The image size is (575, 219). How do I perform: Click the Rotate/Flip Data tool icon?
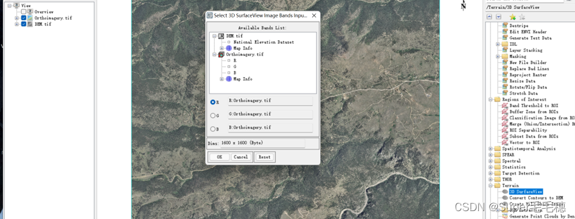[x=505, y=87]
